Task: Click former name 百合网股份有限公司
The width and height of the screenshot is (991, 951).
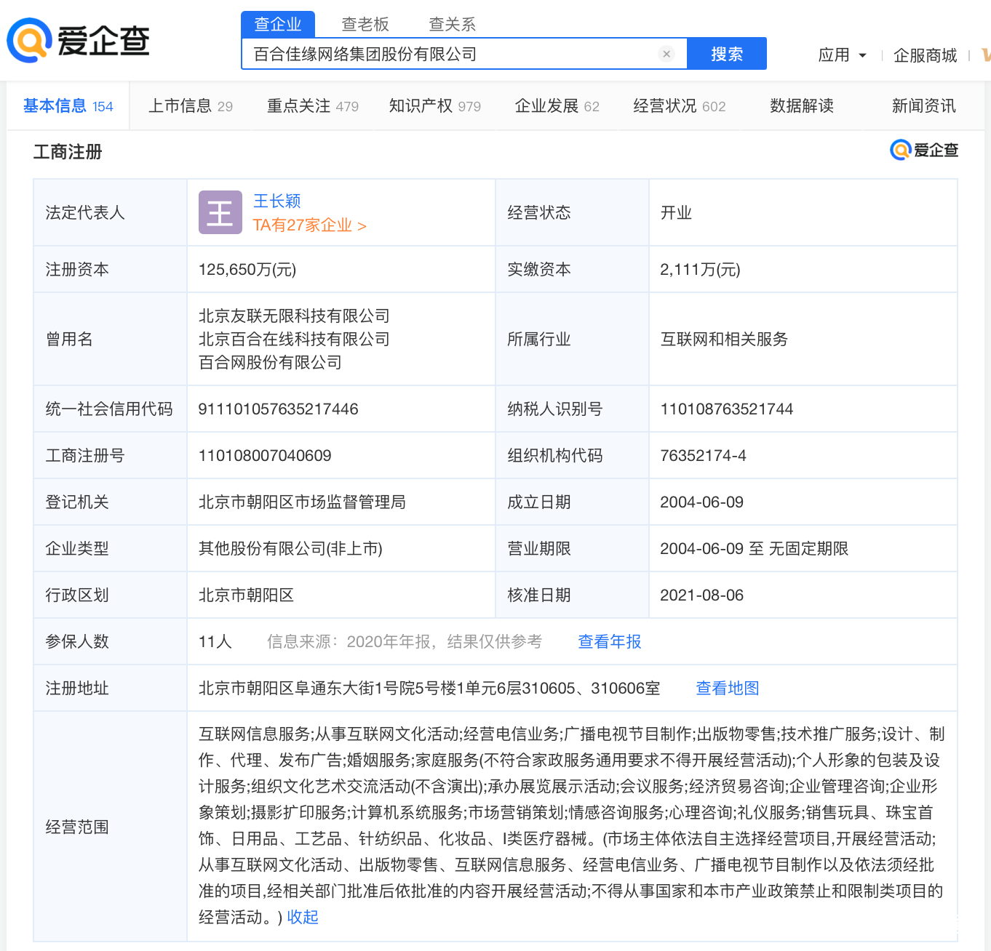Action: click(270, 363)
